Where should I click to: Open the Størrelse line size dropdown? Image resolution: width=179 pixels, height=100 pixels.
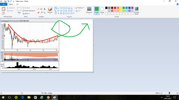[89, 11]
